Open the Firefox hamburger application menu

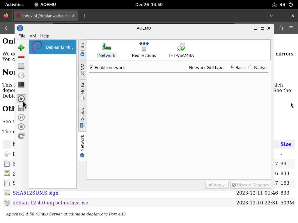click(291, 28)
